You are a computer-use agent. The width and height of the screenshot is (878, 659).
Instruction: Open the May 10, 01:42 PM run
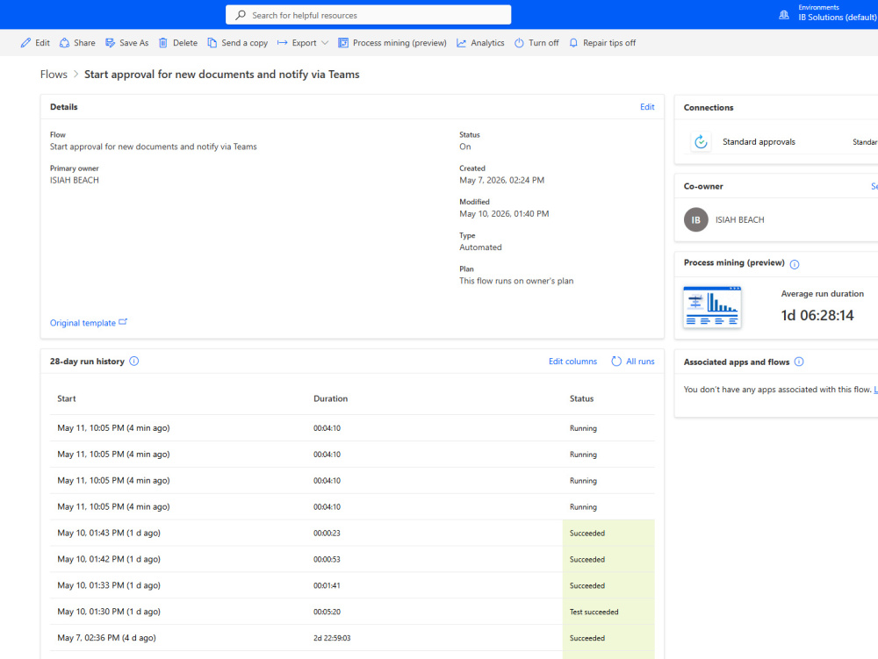pos(352,560)
